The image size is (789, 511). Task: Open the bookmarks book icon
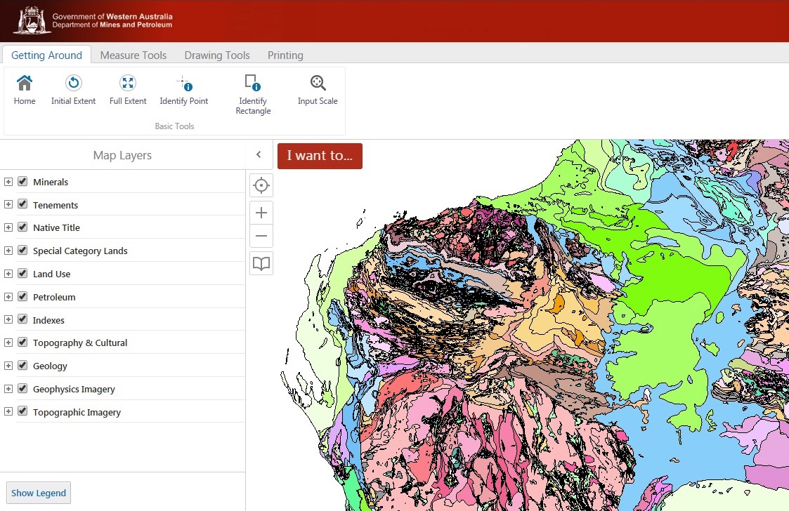tap(261, 264)
